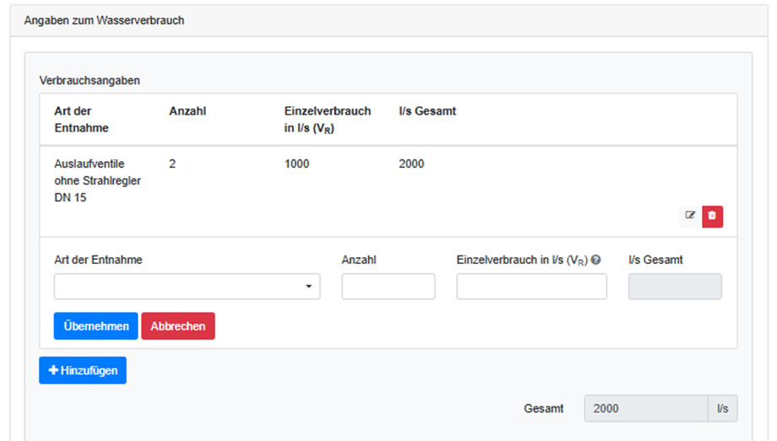Edit the Auslaufventile entry via pencil icon
This screenshot has height=441, width=777.
pyautogui.click(x=690, y=216)
